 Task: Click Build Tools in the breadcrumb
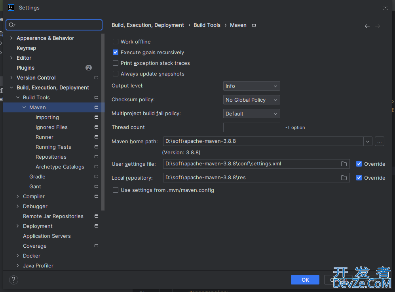pyautogui.click(x=207, y=25)
